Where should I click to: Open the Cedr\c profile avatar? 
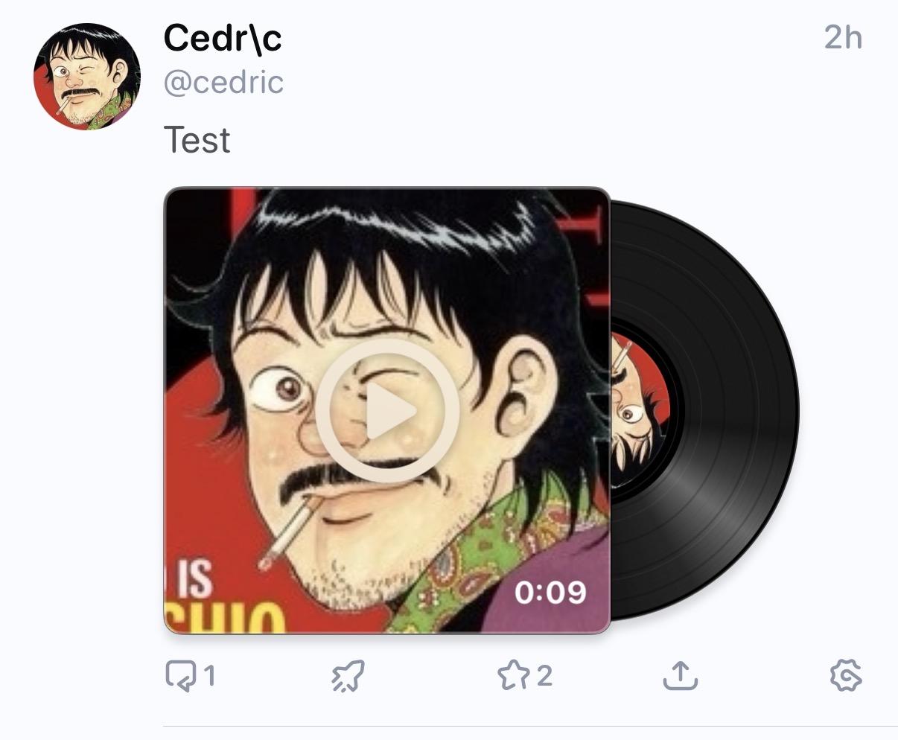tap(87, 77)
